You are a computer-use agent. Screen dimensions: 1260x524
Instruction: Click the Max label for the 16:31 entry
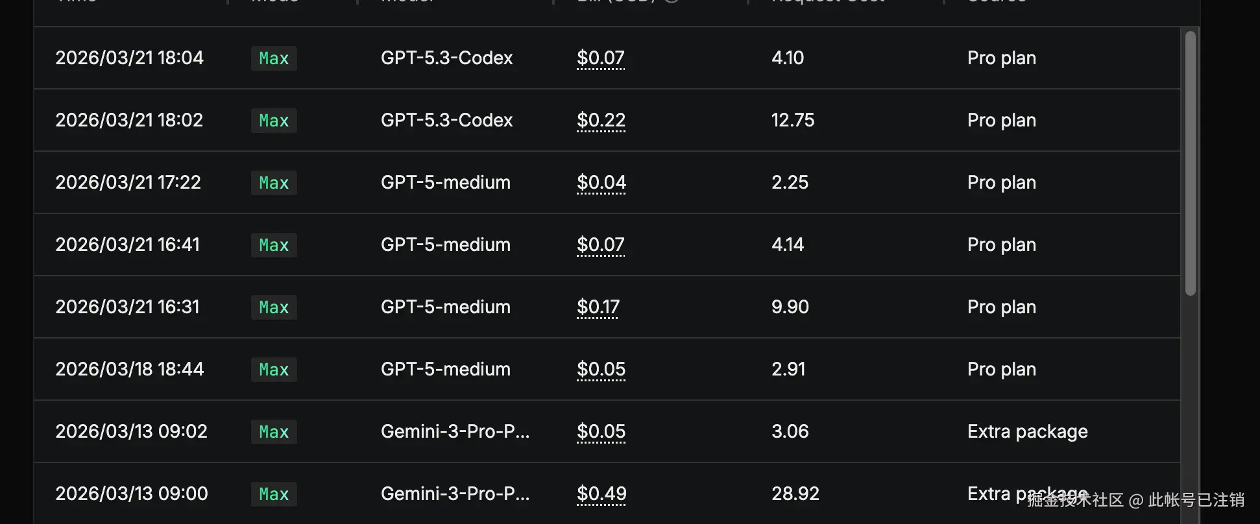pyautogui.click(x=274, y=307)
